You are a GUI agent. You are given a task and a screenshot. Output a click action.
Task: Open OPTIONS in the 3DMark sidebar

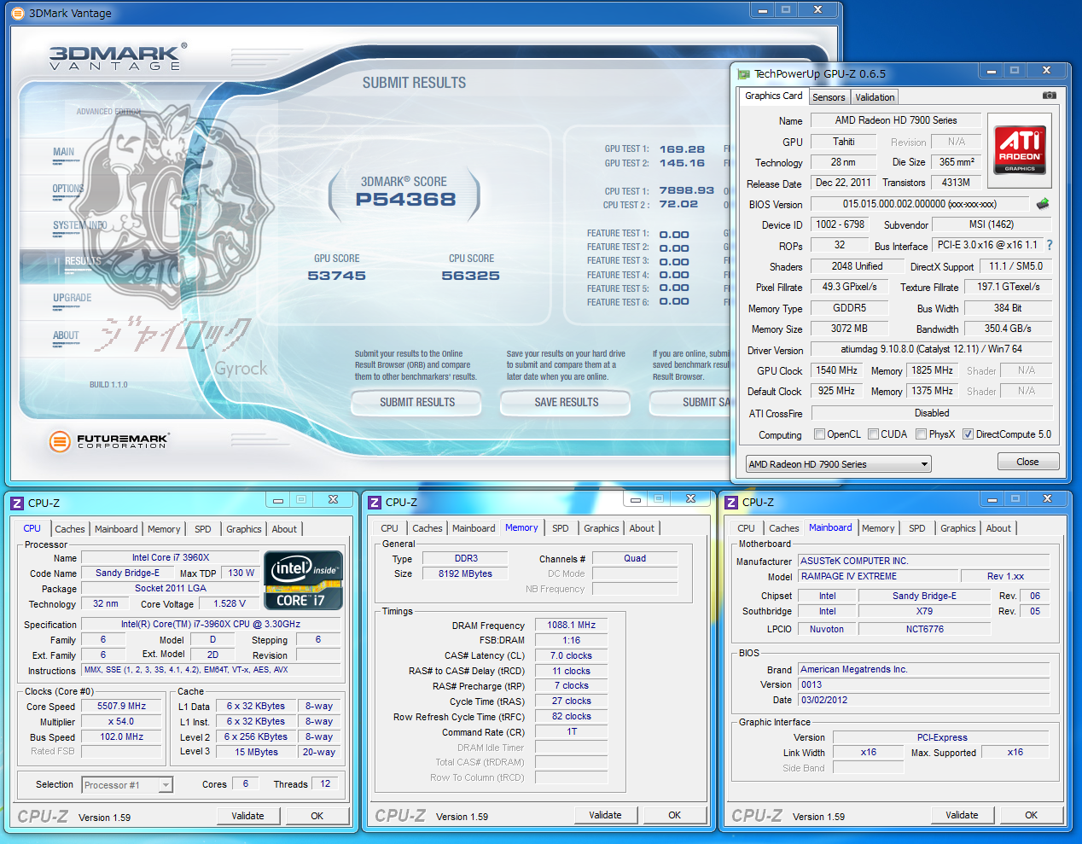(x=68, y=189)
